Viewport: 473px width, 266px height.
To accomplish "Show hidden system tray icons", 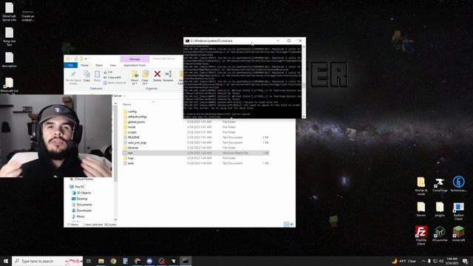I will coord(423,261).
